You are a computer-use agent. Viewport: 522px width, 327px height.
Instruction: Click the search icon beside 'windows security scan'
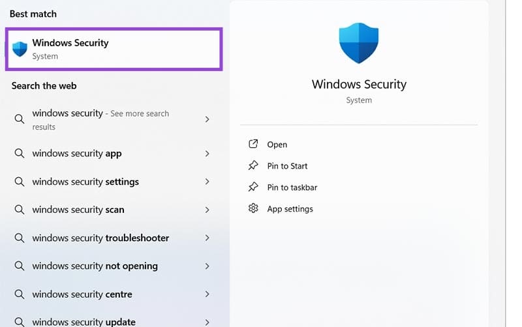point(20,210)
